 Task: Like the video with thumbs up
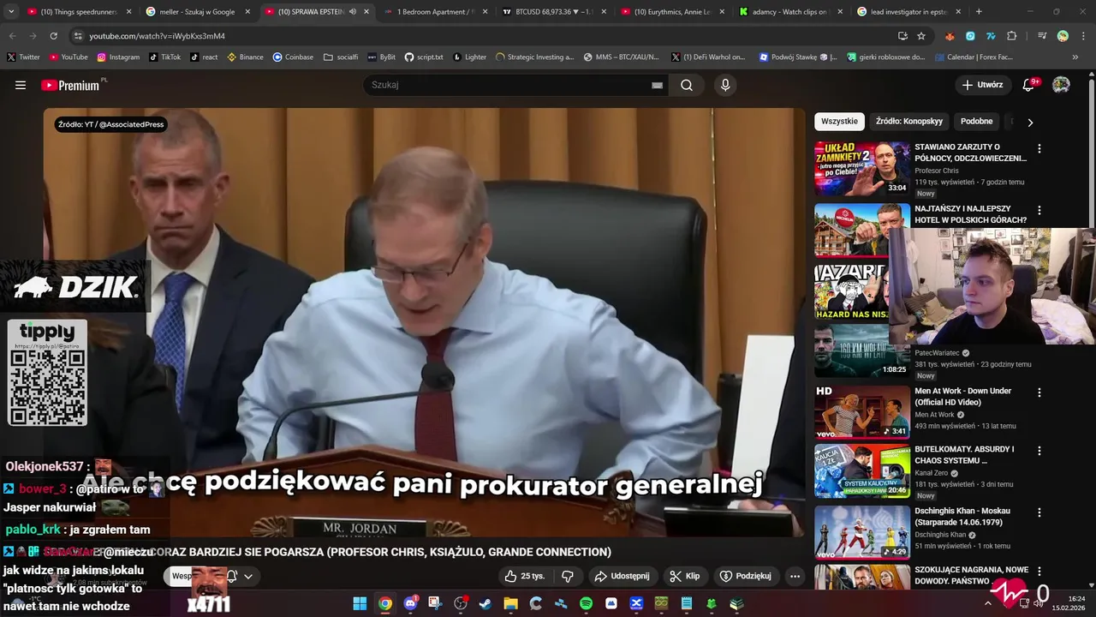524,576
